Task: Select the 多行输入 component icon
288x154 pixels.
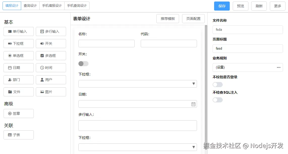Action: coord(51,31)
